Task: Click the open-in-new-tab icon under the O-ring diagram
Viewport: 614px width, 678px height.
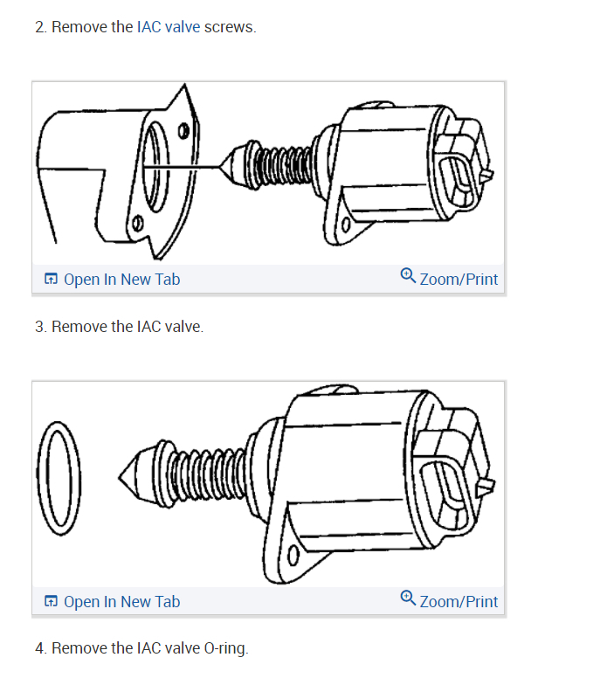Action: tap(51, 601)
